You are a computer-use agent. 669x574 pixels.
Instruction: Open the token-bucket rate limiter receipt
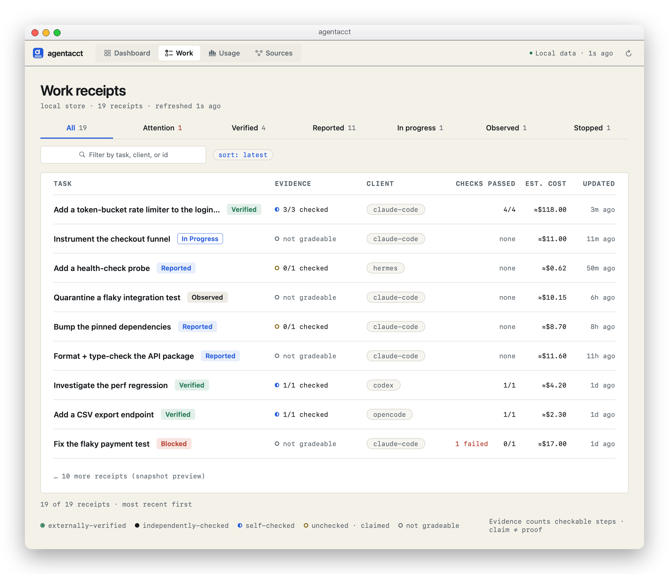coord(334,209)
